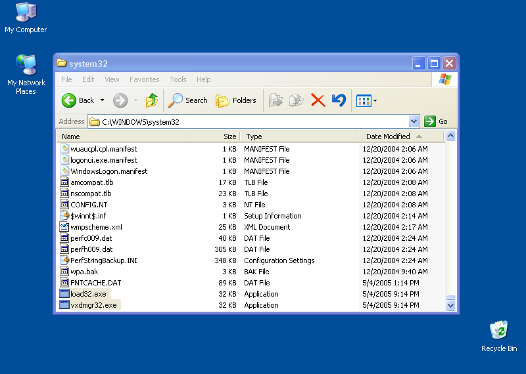Select the amcompat.tlb file icon
Image resolution: width=526 pixels, height=374 pixels.
pos(64,182)
